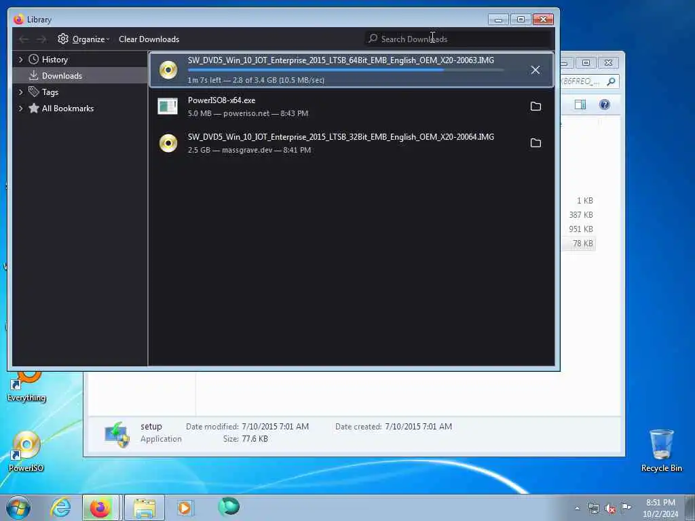Click the setup application icon in details pane
The width and height of the screenshot is (695, 521).
pyautogui.click(x=117, y=435)
